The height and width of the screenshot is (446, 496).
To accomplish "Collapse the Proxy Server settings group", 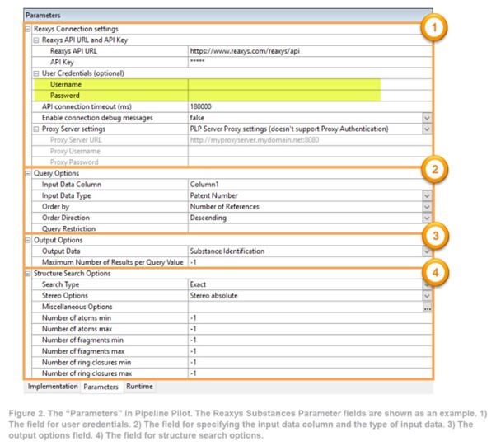I will (35, 129).
